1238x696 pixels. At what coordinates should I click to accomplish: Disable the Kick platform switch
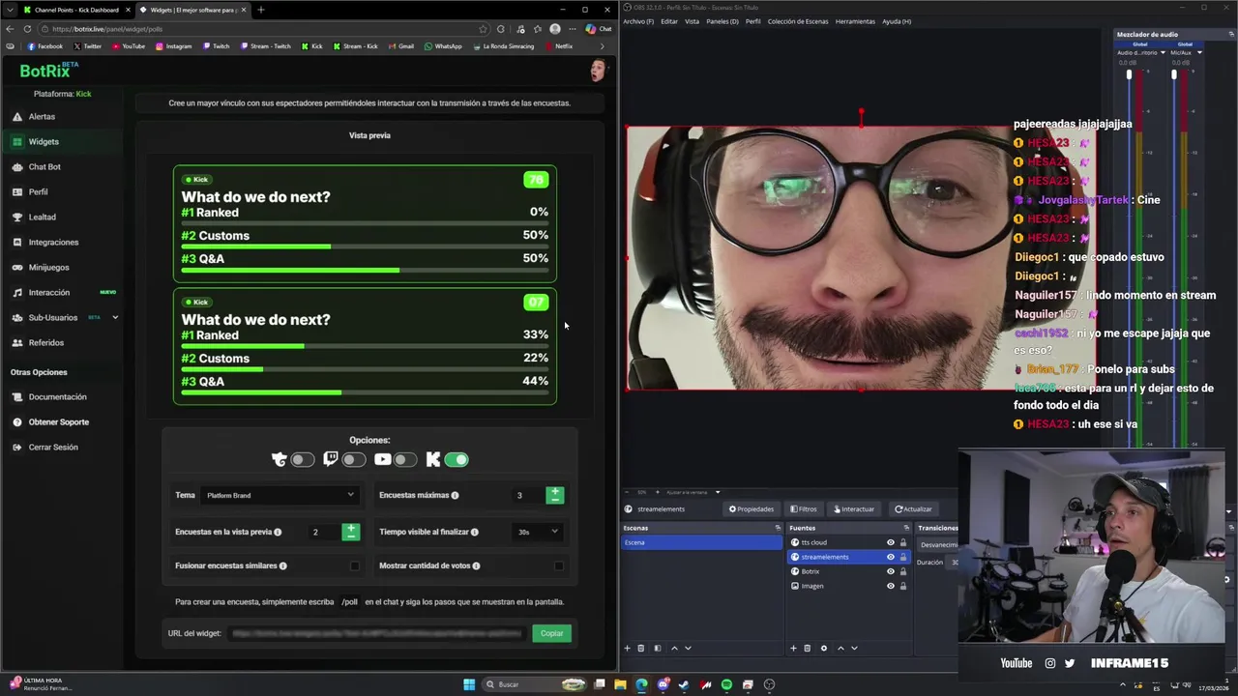pos(457,460)
